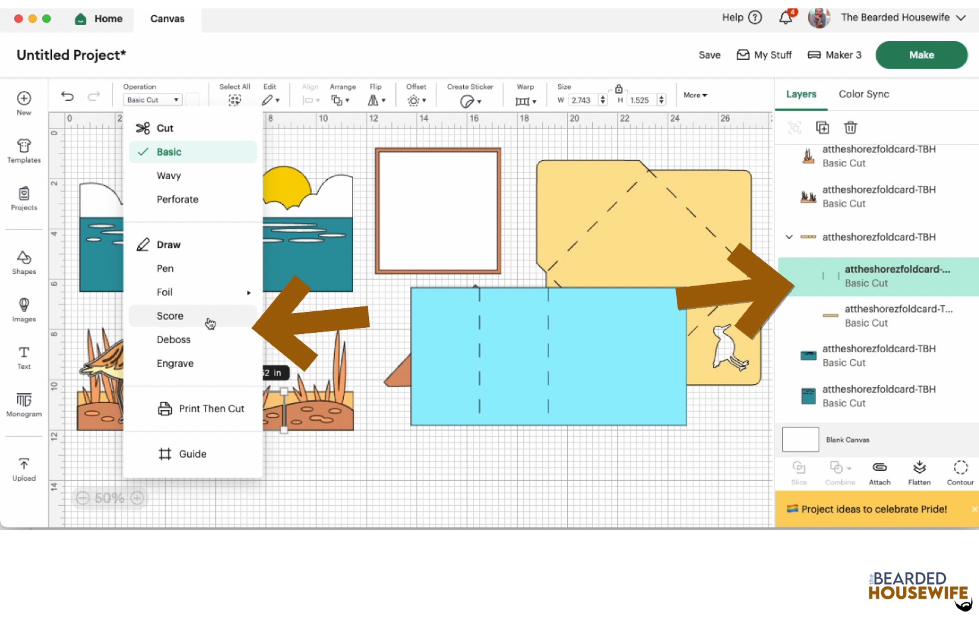Expand The Bearded Housewife account menu
Screen dimensions: 979x622
(961, 18)
